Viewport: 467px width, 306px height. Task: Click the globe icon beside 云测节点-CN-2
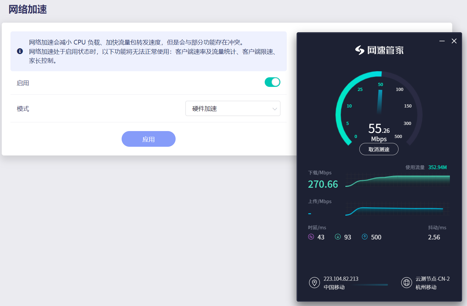tap(406, 282)
